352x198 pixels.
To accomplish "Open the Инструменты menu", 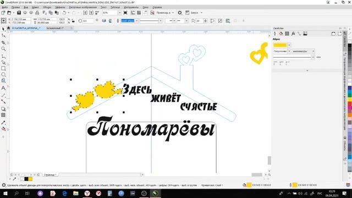I will (x=131, y=7).
